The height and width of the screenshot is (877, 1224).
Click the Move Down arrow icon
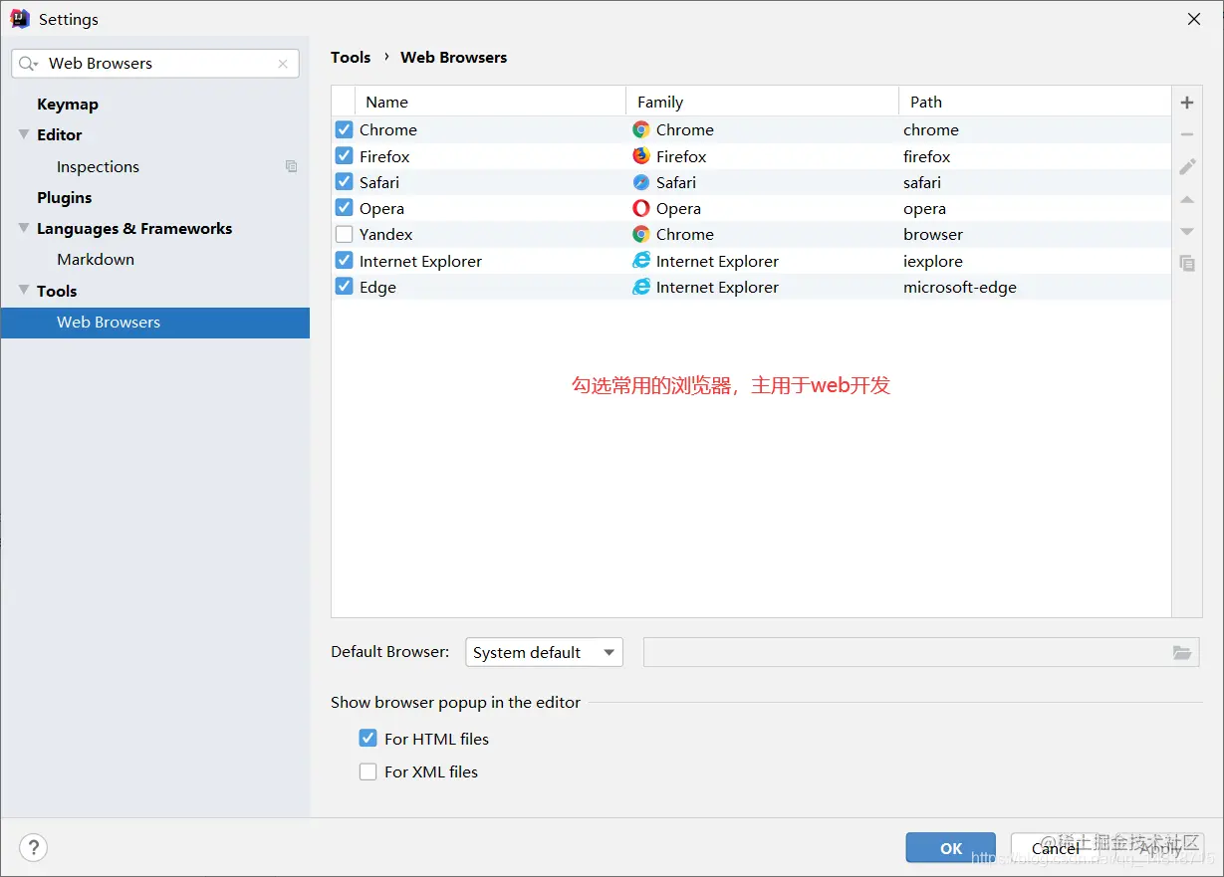coord(1186,231)
